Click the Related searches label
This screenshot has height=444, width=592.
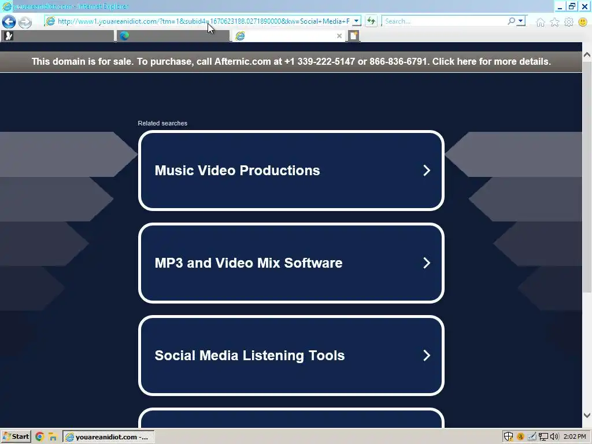162,123
